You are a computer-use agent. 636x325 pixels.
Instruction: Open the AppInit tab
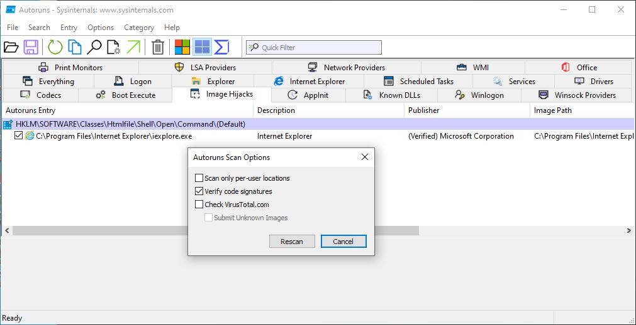[308, 95]
